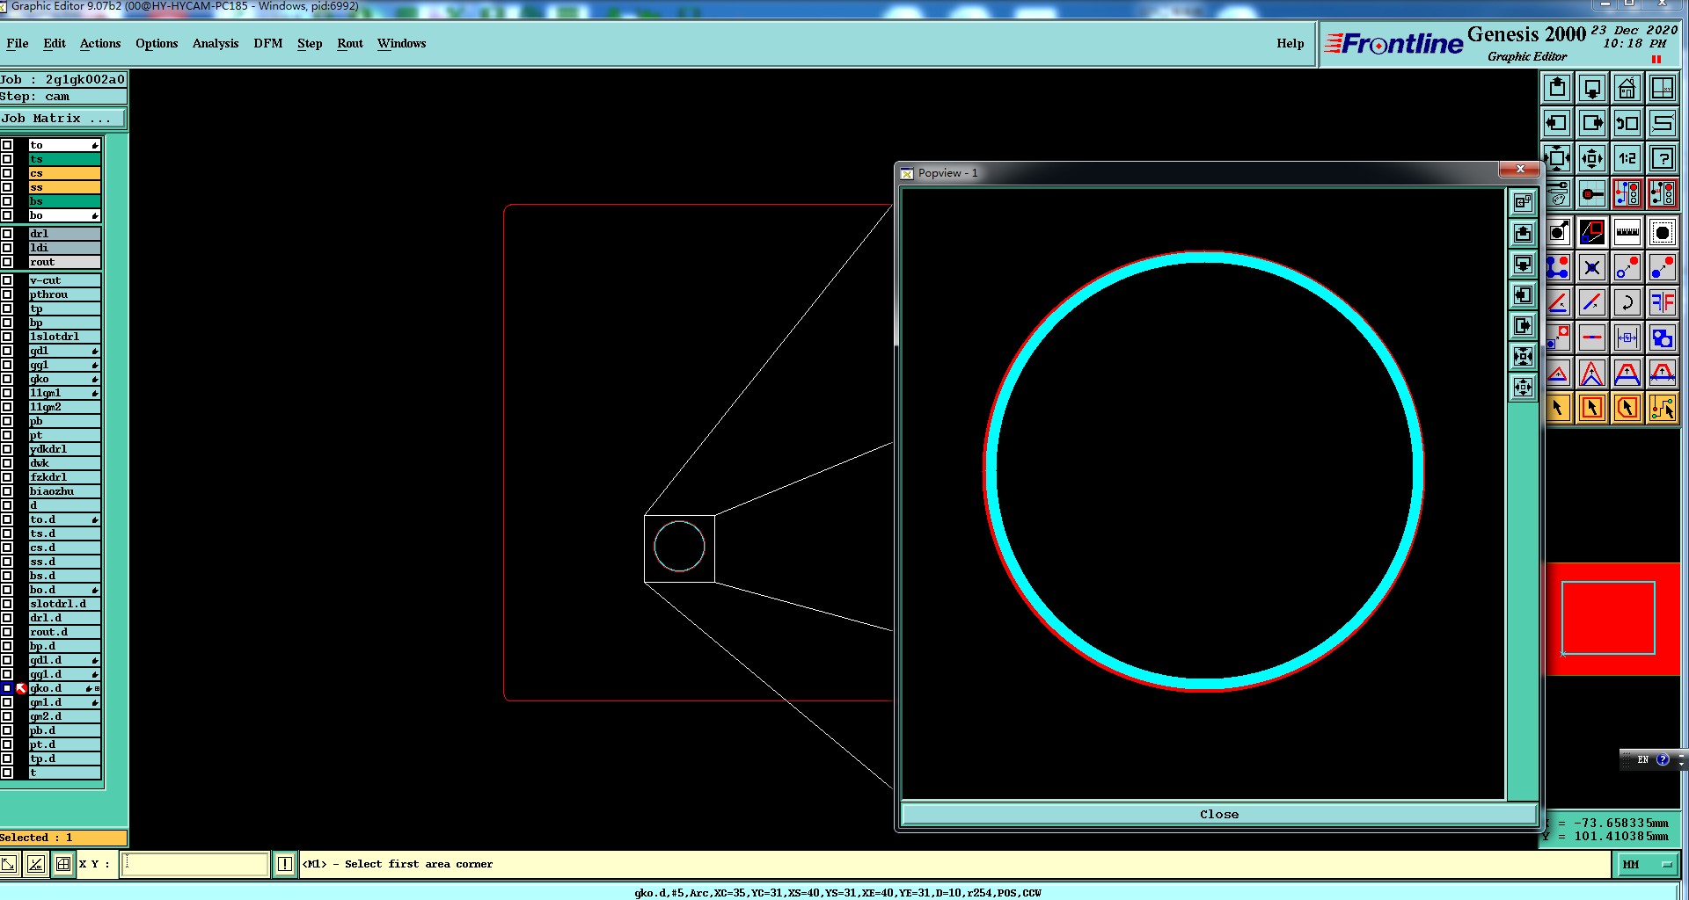
Task: Select the net-connection arrow select tool
Action: click(1663, 408)
